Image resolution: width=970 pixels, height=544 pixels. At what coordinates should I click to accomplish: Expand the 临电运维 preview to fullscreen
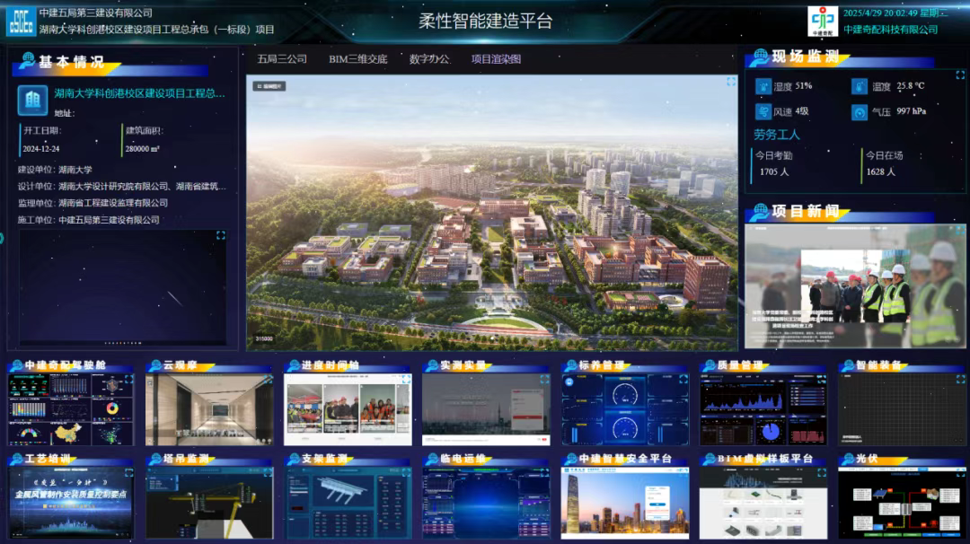[x=544, y=473]
